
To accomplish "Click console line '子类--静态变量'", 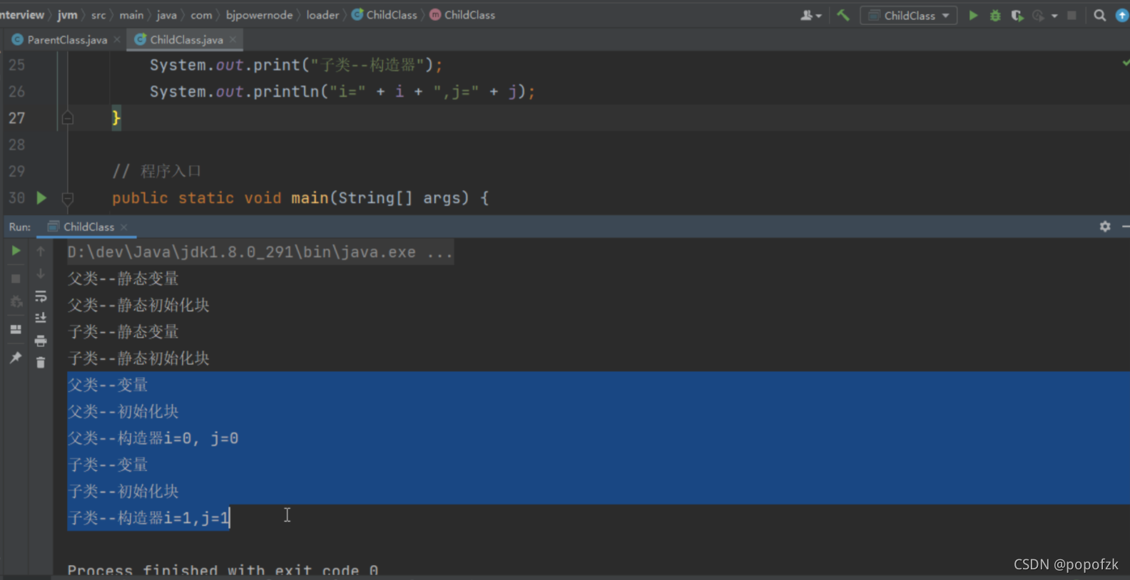I will (x=123, y=331).
